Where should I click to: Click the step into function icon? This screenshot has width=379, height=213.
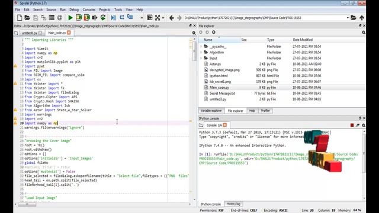pos(130,17)
